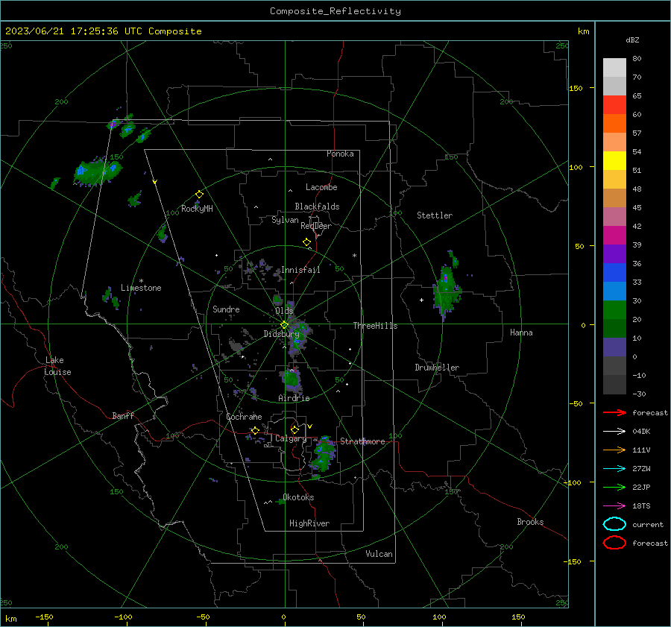Click the dBZ legend heading
Image resolution: width=671 pixels, height=627 pixels.
click(x=632, y=40)
